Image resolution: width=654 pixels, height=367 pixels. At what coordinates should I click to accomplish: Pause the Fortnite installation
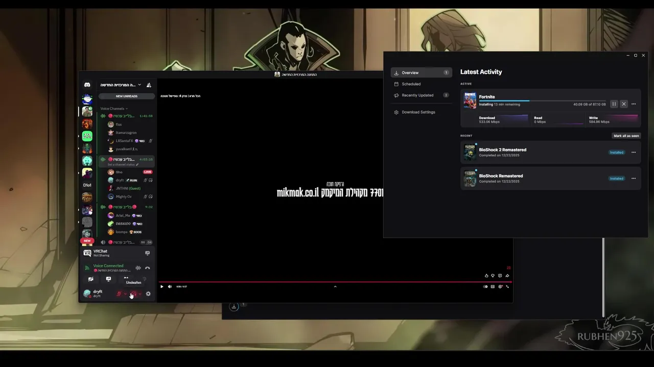click(614, 104)
